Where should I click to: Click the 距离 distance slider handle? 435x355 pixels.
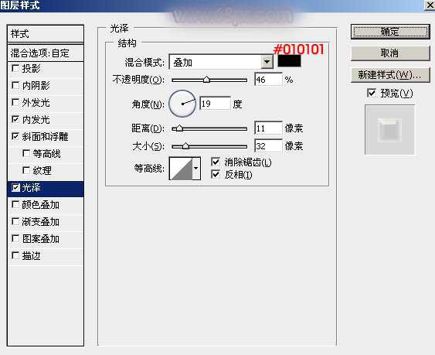pyautogui.click(x=179, y=128)
